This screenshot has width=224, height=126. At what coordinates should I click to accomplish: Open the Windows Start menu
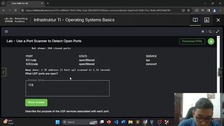[57, 122]
